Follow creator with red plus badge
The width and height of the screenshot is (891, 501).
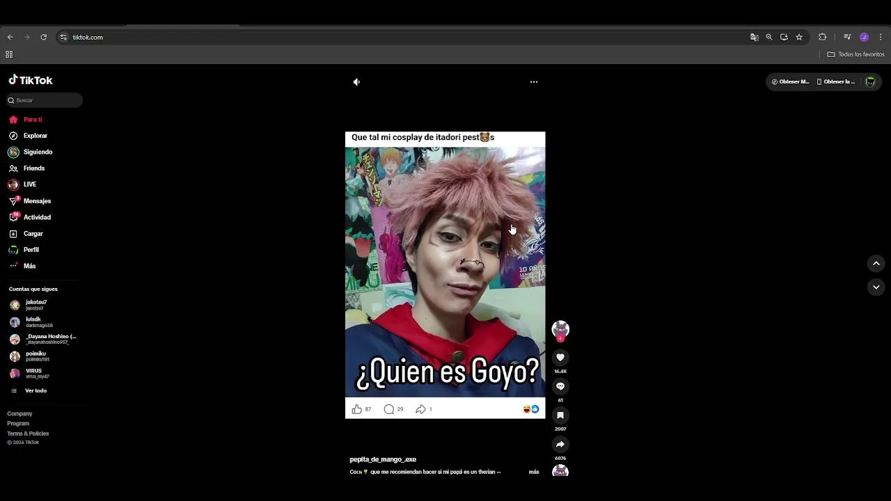tap(560, 339)
